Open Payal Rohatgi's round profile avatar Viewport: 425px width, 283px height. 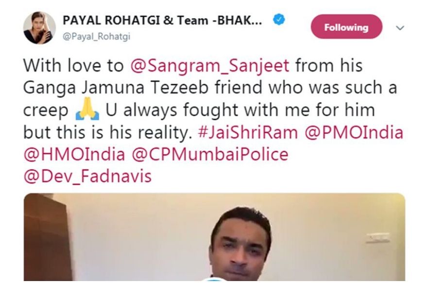click(x=39, y=28)
